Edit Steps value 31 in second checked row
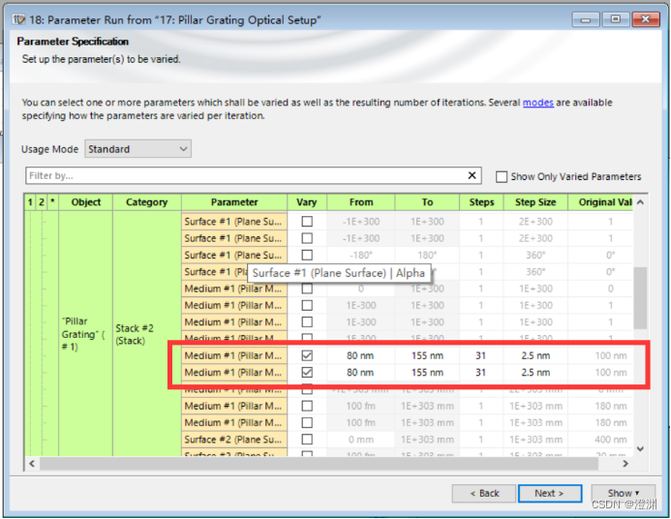Screen dimensions: 671x519 tap(481, 372)
